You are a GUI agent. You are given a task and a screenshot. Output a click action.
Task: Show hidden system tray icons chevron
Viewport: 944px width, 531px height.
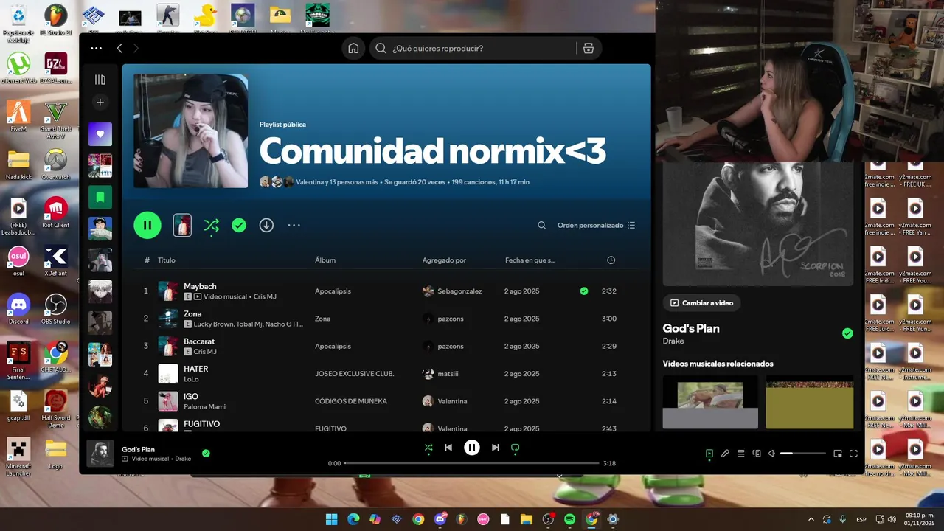(x=811, y=519)
